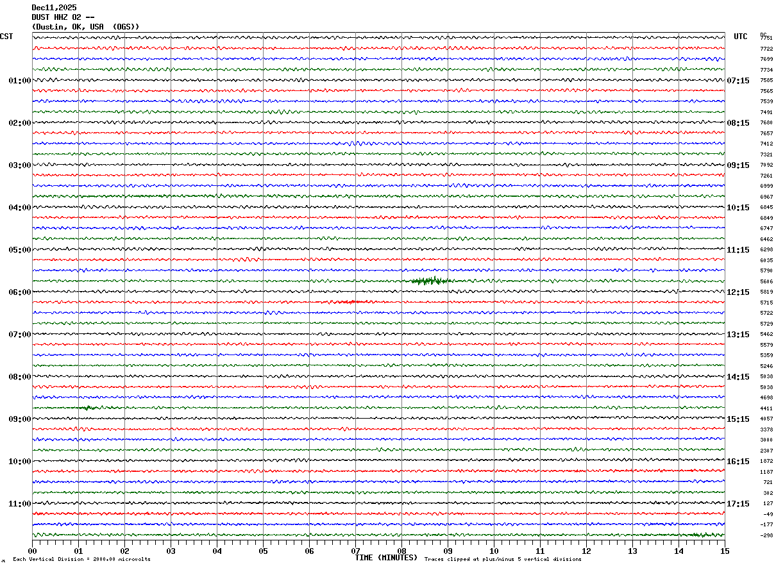The width and height of the screenshot is (776, 568).
Task: Click the 6035 DC offset value
Action: (x=766, y=260)
